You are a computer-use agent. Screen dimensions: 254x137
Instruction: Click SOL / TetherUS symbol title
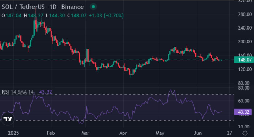(43, 7)
